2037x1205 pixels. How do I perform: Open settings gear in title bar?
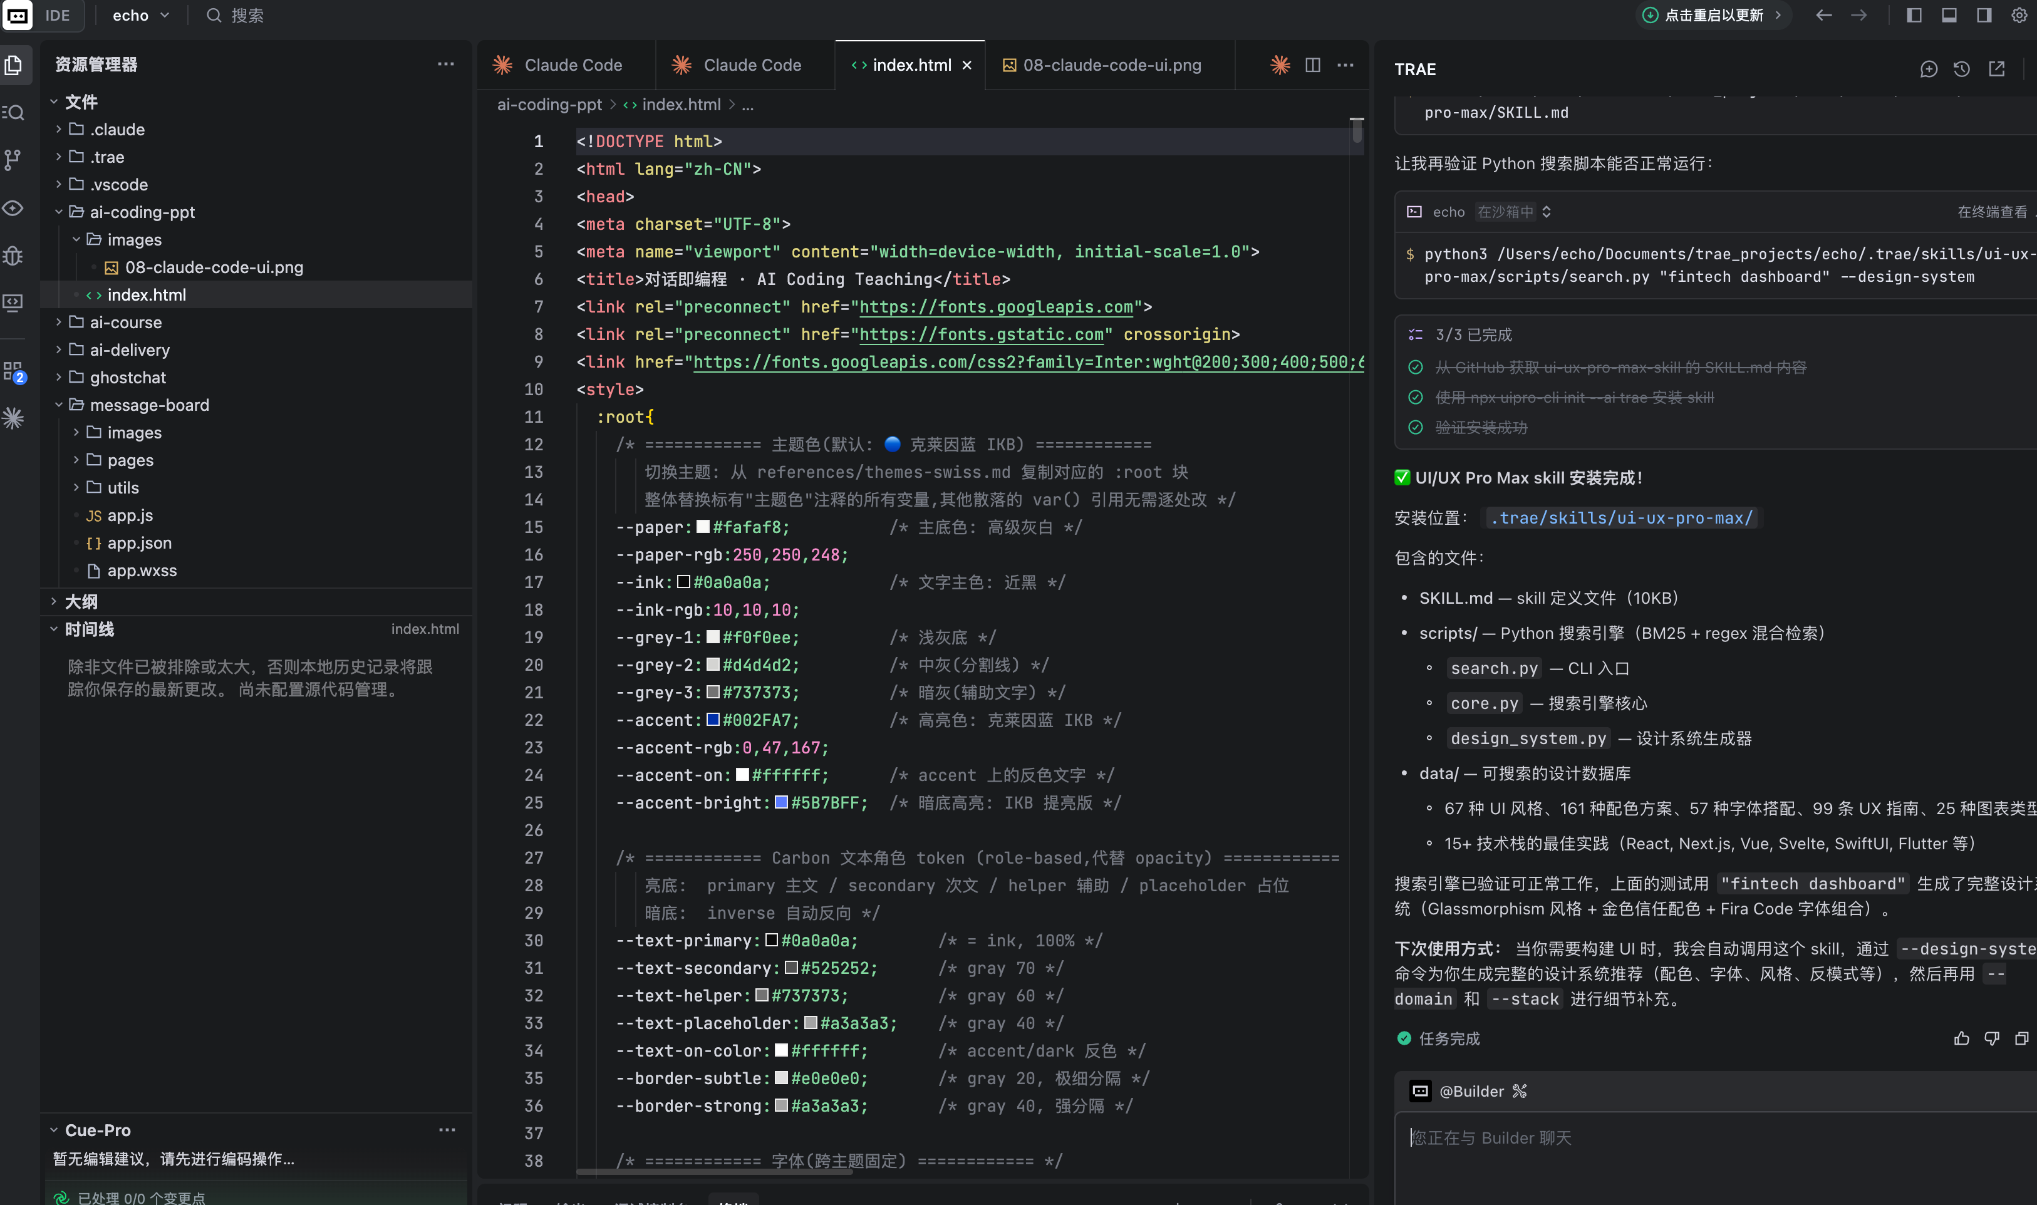(2019, 16)
